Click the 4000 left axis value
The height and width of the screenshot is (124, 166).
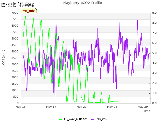pos(15,52)
